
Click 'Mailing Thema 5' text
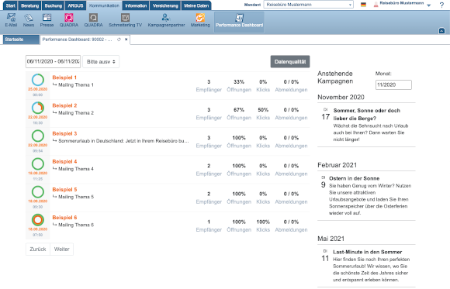coord(76,197)
